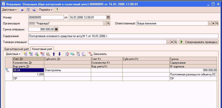The image size is (222, 108).
Task: Click the Сформировать проводки button
Action: [x=199, y=42]
